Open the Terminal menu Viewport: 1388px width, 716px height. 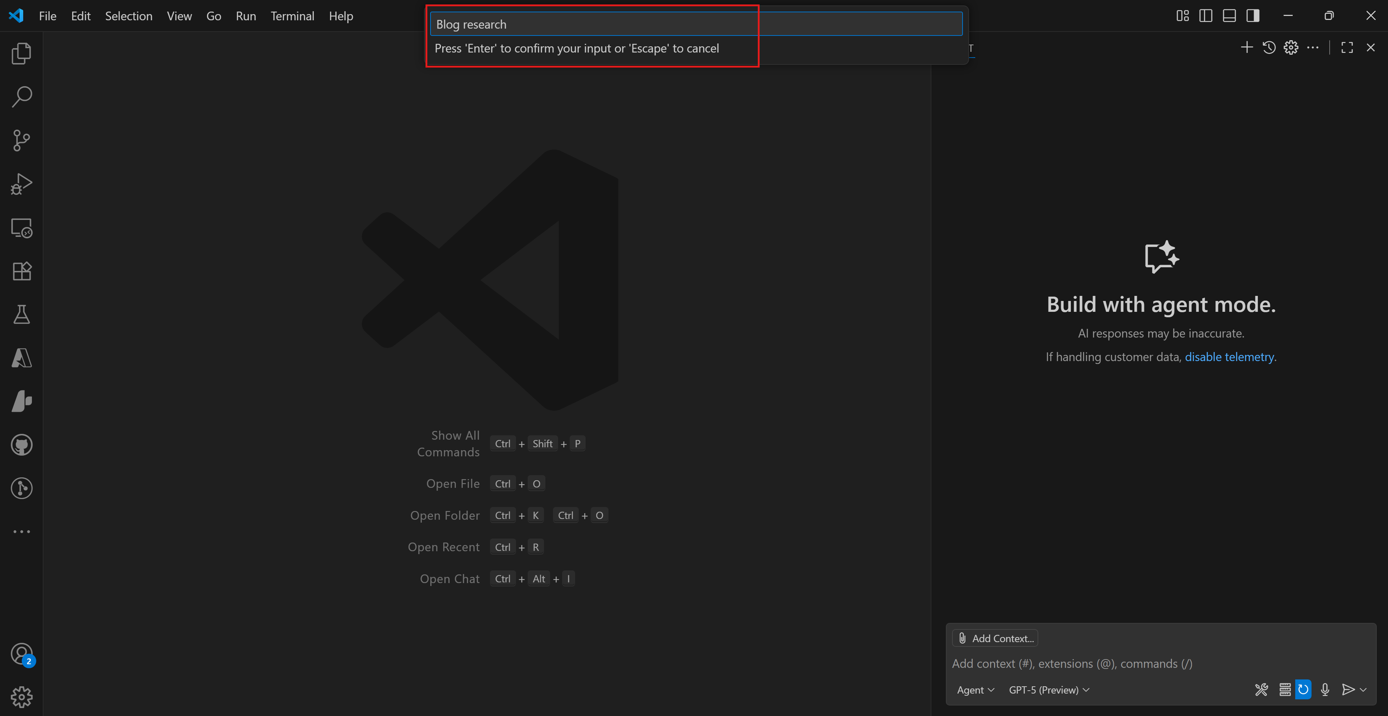tap(292, 16)
